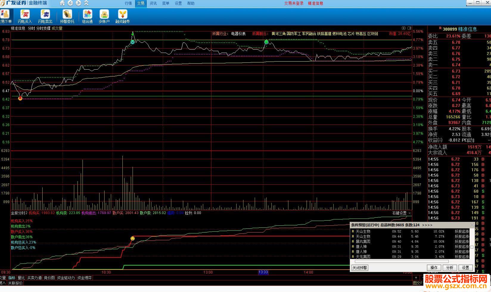Open 多账户 multi-account icon

pyautogui.click(x=104, y=16)
